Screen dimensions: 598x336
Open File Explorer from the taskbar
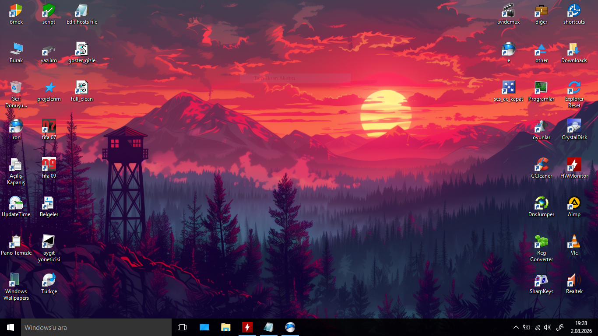click(226, 327)
